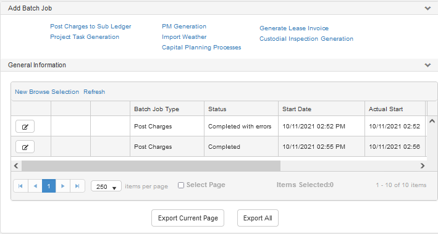Edit the Completed with errors batch job row
Viewport: 438px width, 234px height.
click(x=25, y=127)
